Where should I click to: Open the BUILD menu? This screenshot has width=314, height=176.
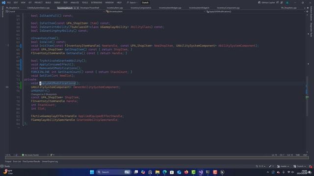[x=48, y=2]
